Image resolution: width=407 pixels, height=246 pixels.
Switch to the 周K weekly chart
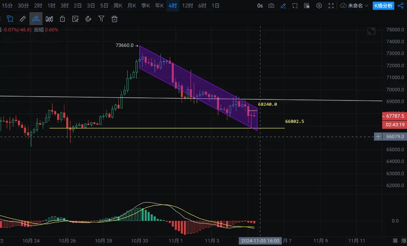[118, 6]
